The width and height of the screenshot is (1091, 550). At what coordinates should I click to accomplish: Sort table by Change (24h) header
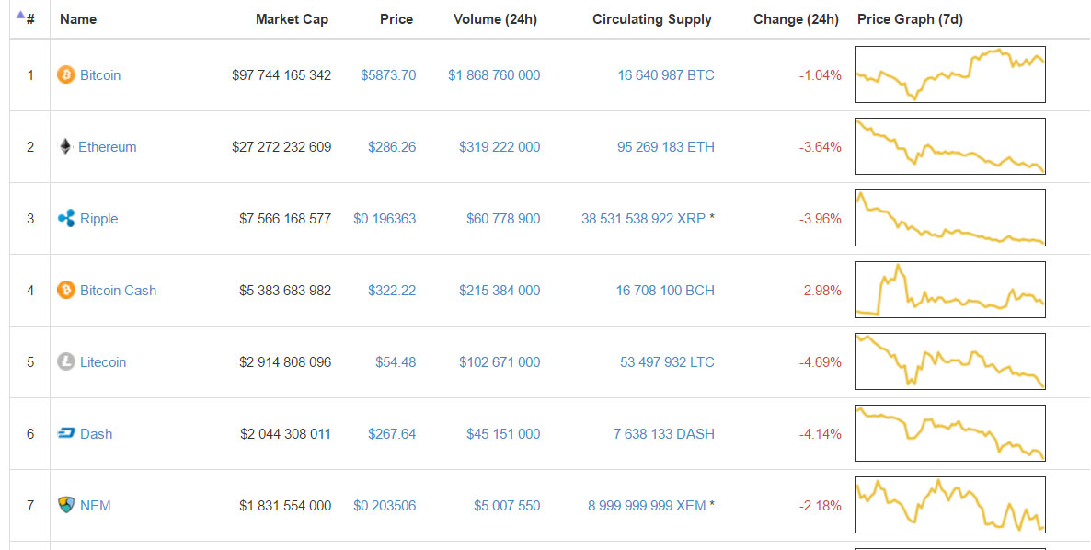click(x=796, y=19)
